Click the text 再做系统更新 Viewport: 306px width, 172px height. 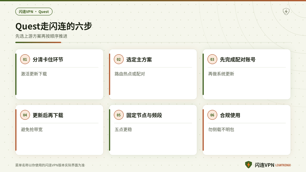pos(221,74)
